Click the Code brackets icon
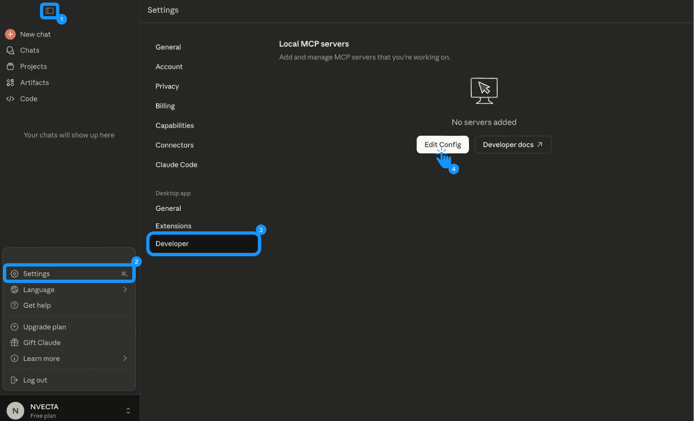Image resolution: width=694 pixels, height=421 pixels. coord(10,99)
